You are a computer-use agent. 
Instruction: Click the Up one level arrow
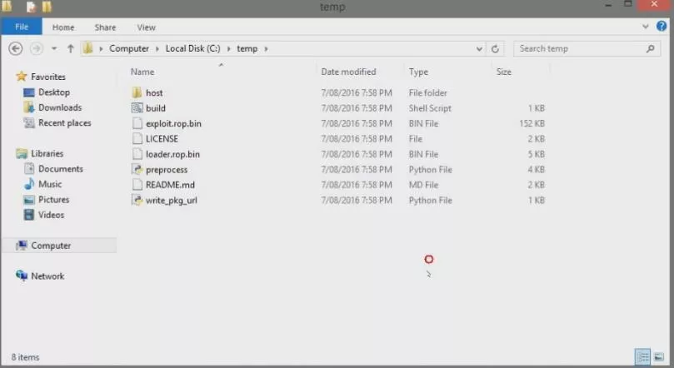pyautogui.click(x=71, y=49)
